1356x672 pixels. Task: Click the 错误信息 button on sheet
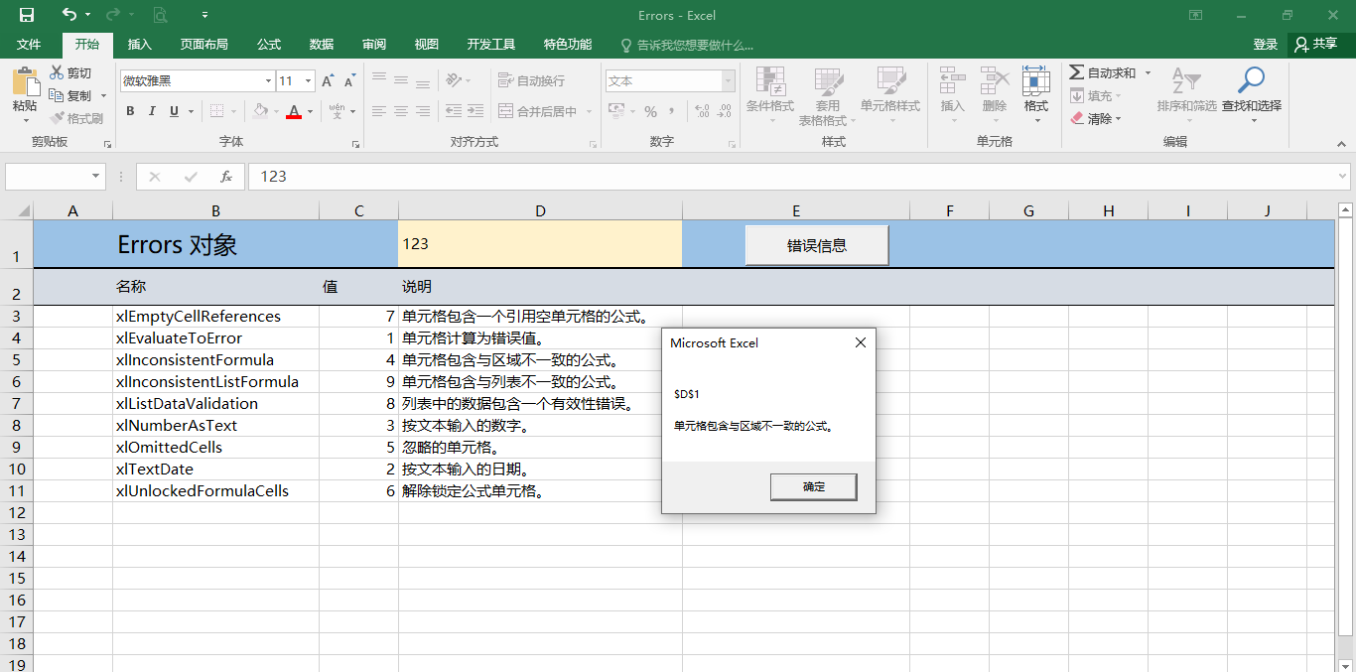point(817,245)
